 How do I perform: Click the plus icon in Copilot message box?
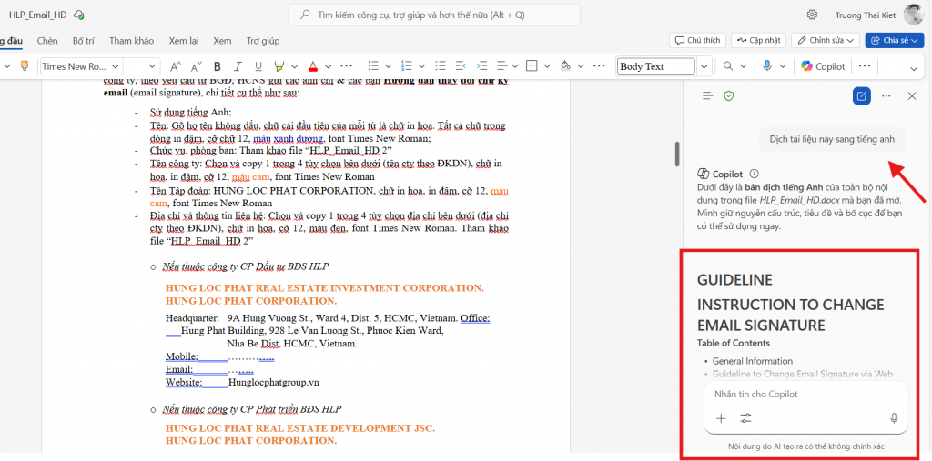coord(721,418)
